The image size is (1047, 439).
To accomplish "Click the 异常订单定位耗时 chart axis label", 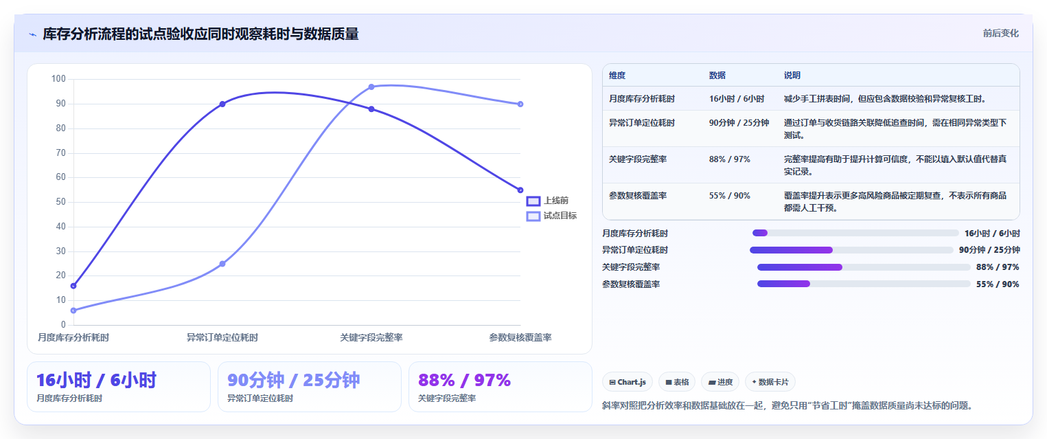I will 222,337.
